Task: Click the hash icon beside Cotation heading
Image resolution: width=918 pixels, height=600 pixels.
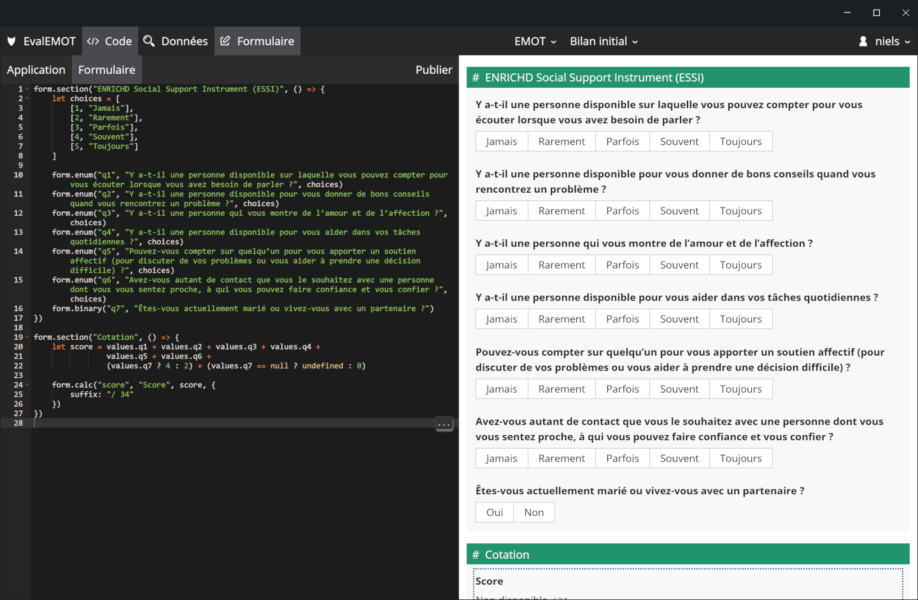Action: coord(476,555)
